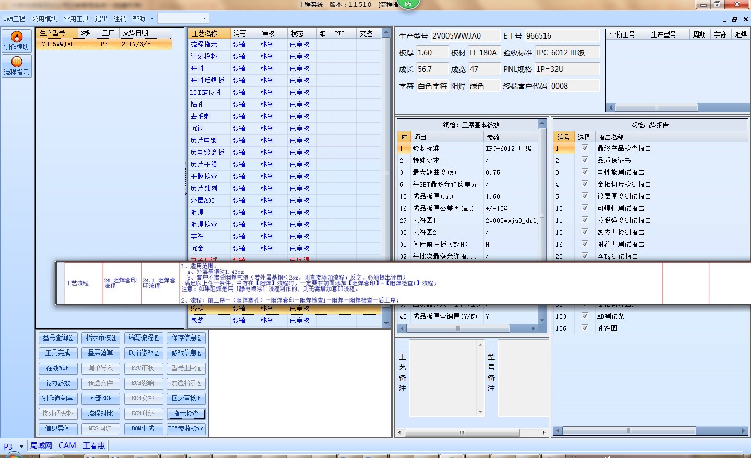Click the 在线WIP button
Viewport: 751px width, 458px height.
pos(58,368)
